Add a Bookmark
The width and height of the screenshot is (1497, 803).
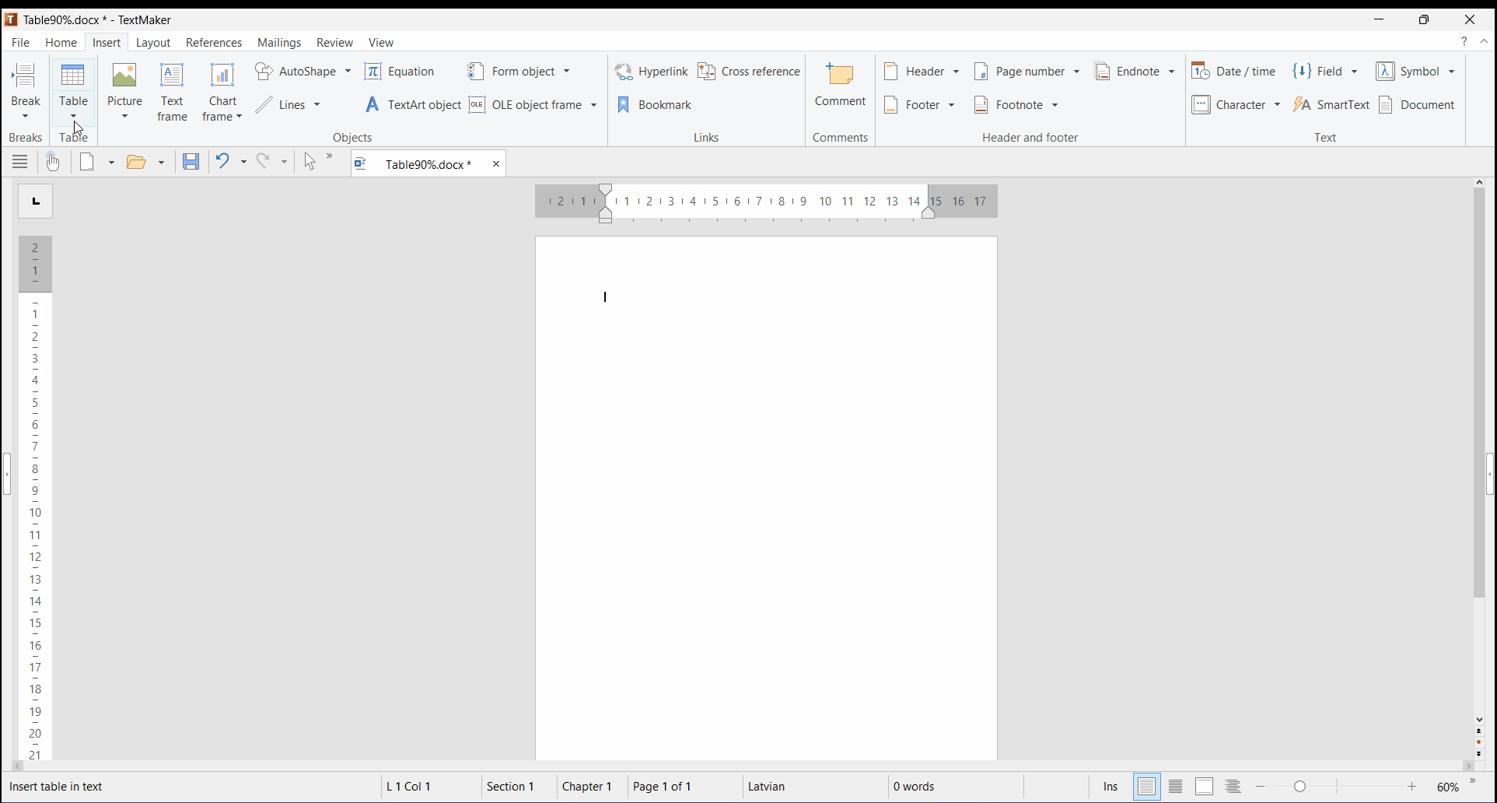coord(655,105)
